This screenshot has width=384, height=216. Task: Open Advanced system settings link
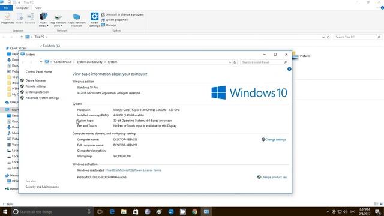coord(42,98)
